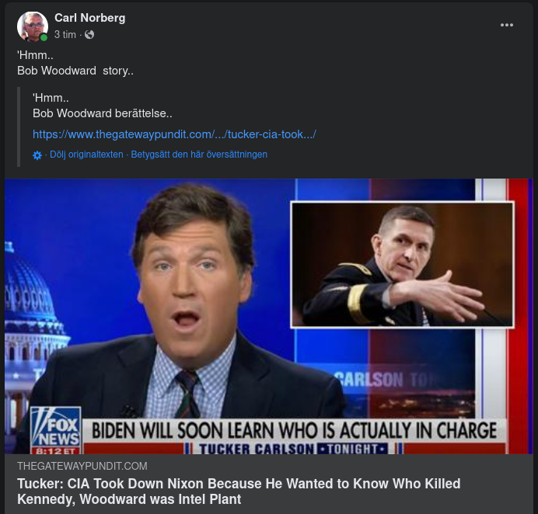This screenshot has width=538, height=514.
Task: Hide original text with "Dölj originaltexten"
Action: coord(86,155)
